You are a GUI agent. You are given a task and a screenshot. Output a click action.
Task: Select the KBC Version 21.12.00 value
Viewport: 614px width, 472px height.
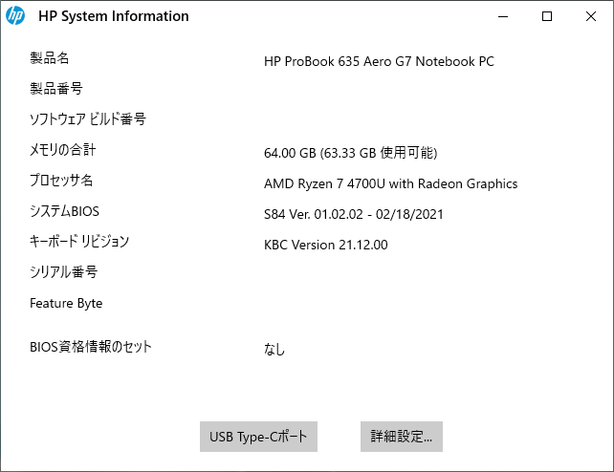(326, 245)
